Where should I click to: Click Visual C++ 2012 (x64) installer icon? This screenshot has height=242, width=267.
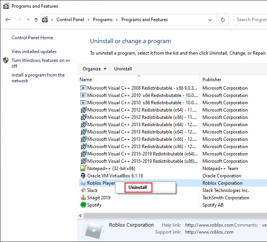pos(83,110)
